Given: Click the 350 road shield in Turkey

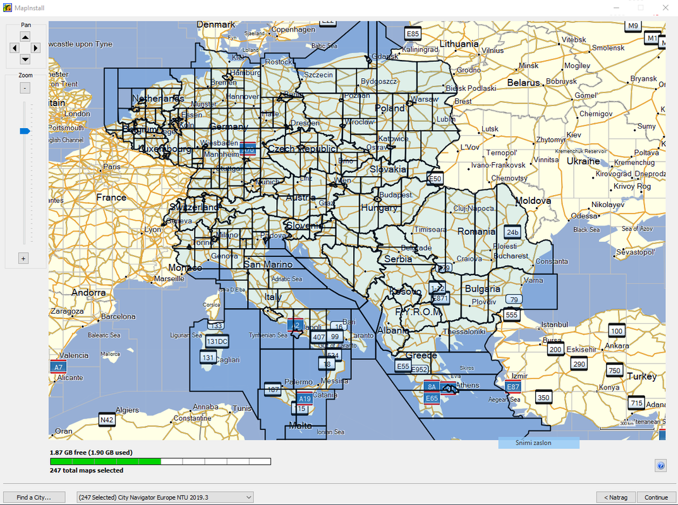Looking at the screenshot, I should point(543,398).
